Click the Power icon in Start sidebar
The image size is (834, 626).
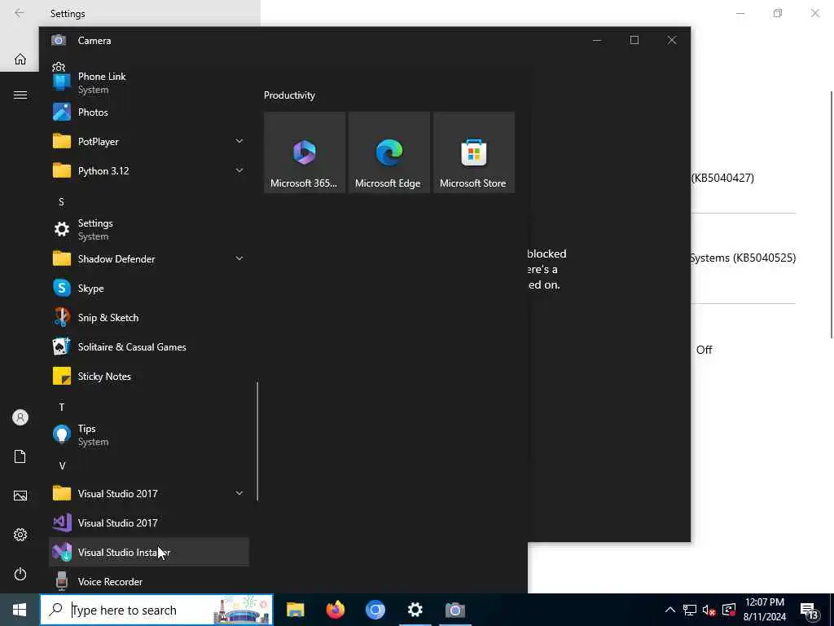click(x=20, y=574)
